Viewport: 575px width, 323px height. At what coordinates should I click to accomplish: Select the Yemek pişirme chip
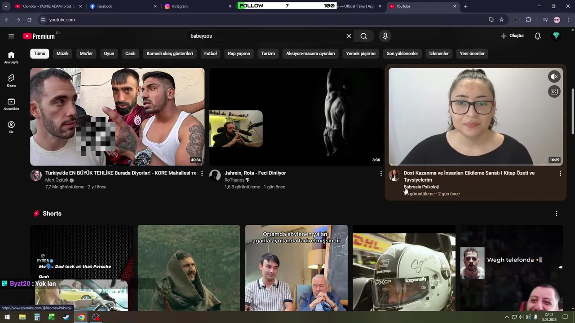[361, 53]
